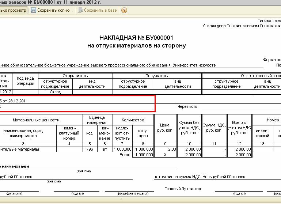Click the Всего row 1 000,000 quantity total

[x=144, y=155]
